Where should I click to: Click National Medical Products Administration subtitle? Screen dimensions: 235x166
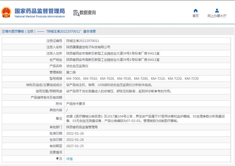tap(40, 17)
